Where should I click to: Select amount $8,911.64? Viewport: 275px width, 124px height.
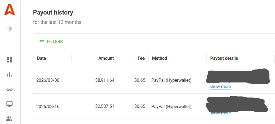(x=105, y=80)
